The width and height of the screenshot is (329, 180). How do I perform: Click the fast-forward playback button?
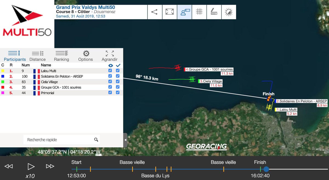[x=50, y=166]
